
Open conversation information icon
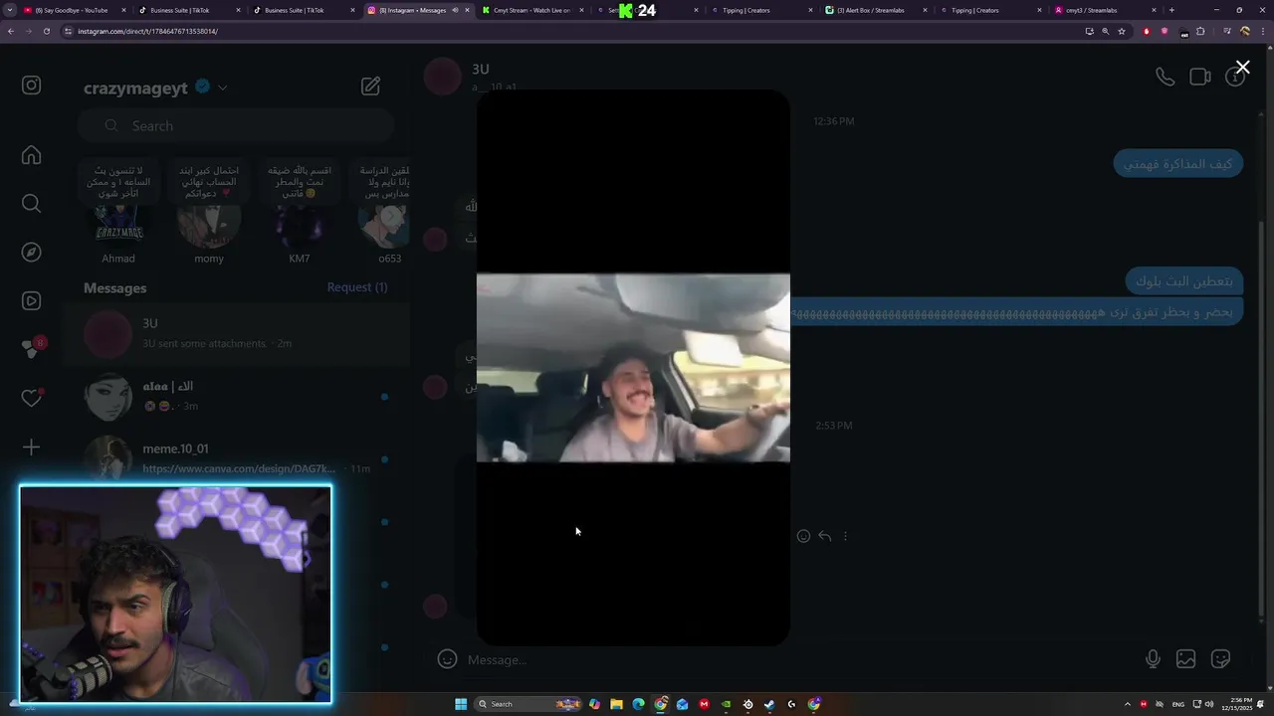click(x=1235, y=77)
